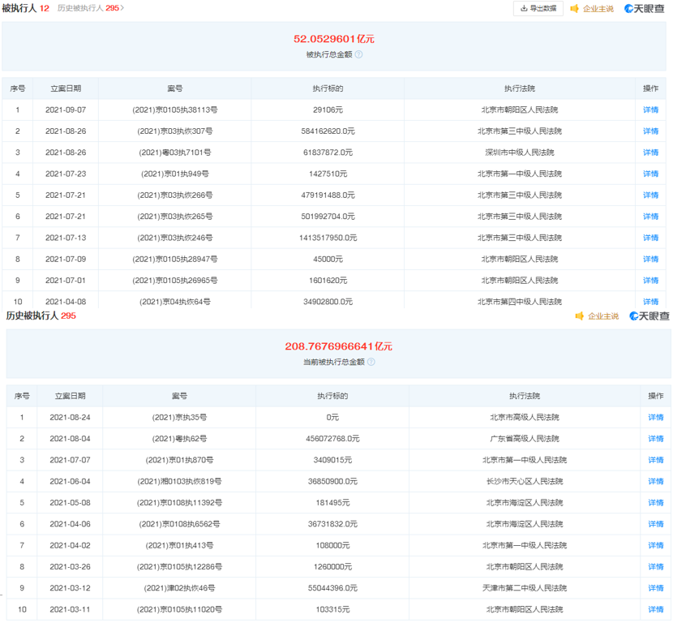Open the 历史被执行人 295 tab at top

88,8
